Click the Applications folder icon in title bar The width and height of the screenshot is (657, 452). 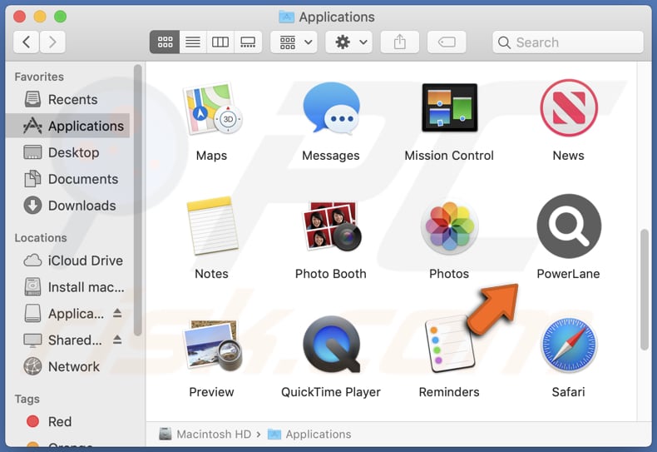pos(287,17)
